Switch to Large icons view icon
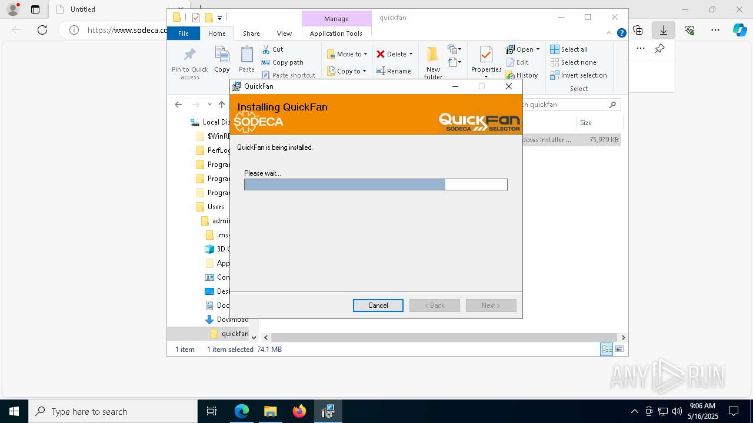753x423 pixels. tap(619, 350)
